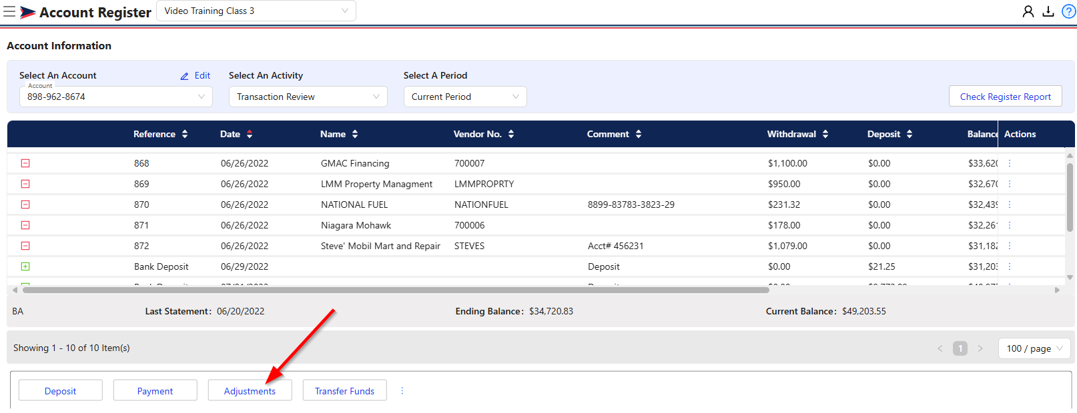The width and height of the screenshot is (1077, 413).
Task: Click Check Register Report button
Action: [1005, 97]
